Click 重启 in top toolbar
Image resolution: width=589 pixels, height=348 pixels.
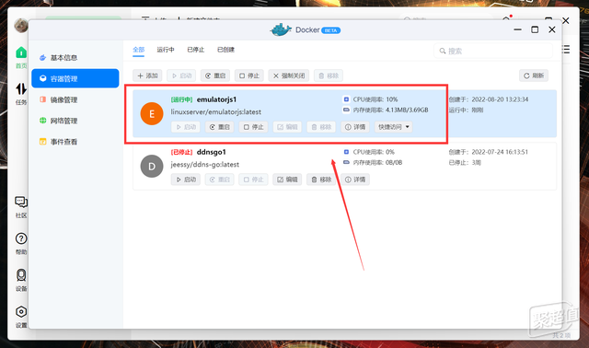pyautogui.click(x=215, y=75)
